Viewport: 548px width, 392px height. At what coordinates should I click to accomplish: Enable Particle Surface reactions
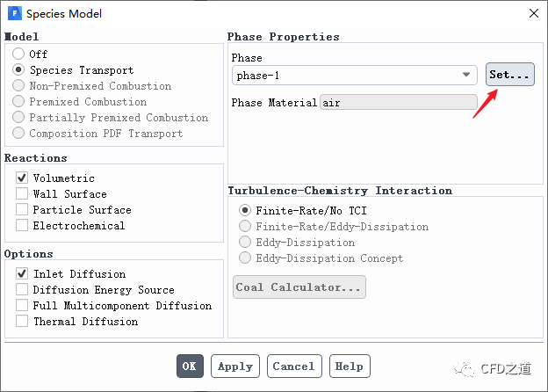(x=22, y=210)
